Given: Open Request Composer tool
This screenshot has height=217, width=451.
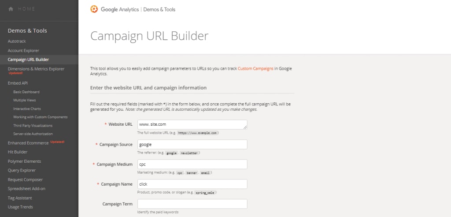Looking at the screenshot, I should tap(25, 180).
